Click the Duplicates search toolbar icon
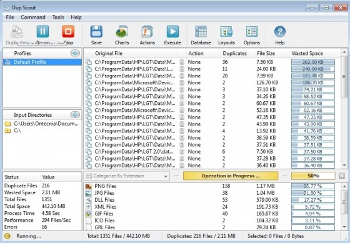Viewport: 350px width, 243px height. click(17, 32)
